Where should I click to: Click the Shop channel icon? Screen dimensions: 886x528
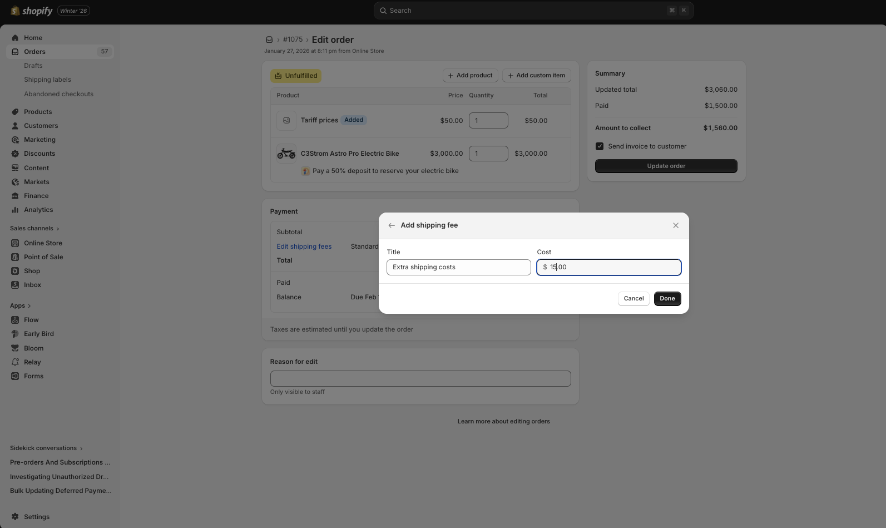point(15,271)
